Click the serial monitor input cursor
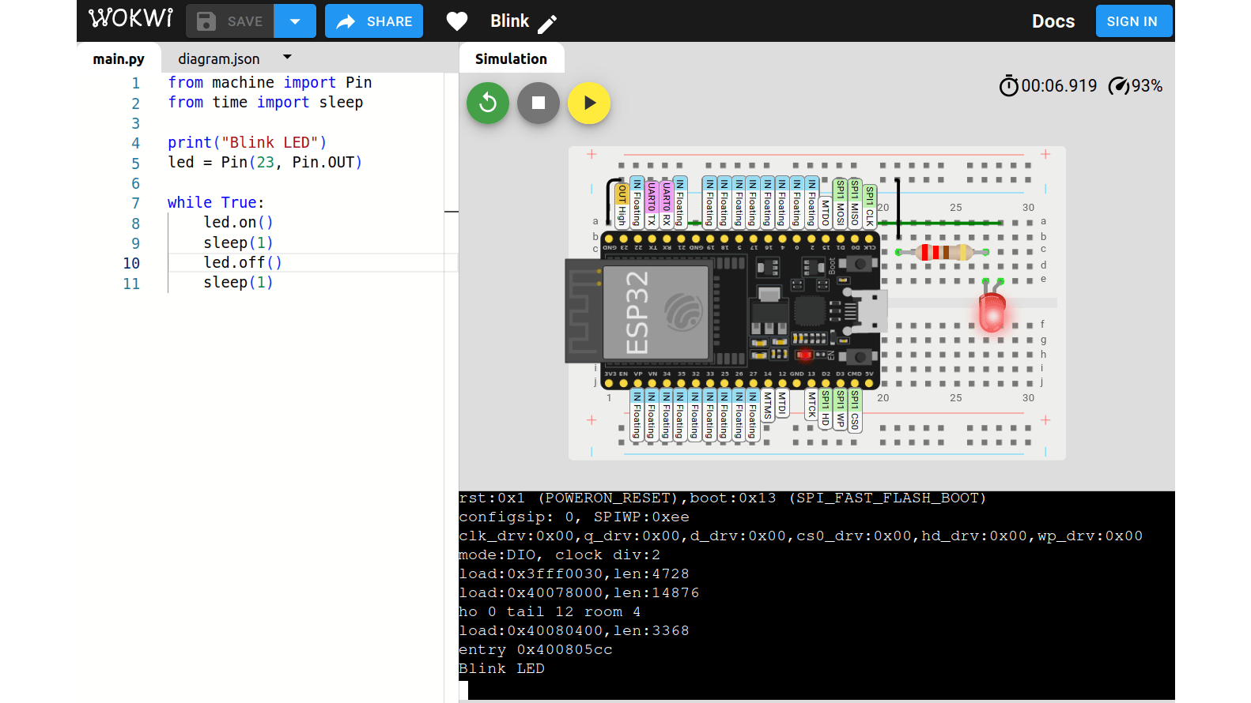The image size is (1251, 703). pos(463,689)
